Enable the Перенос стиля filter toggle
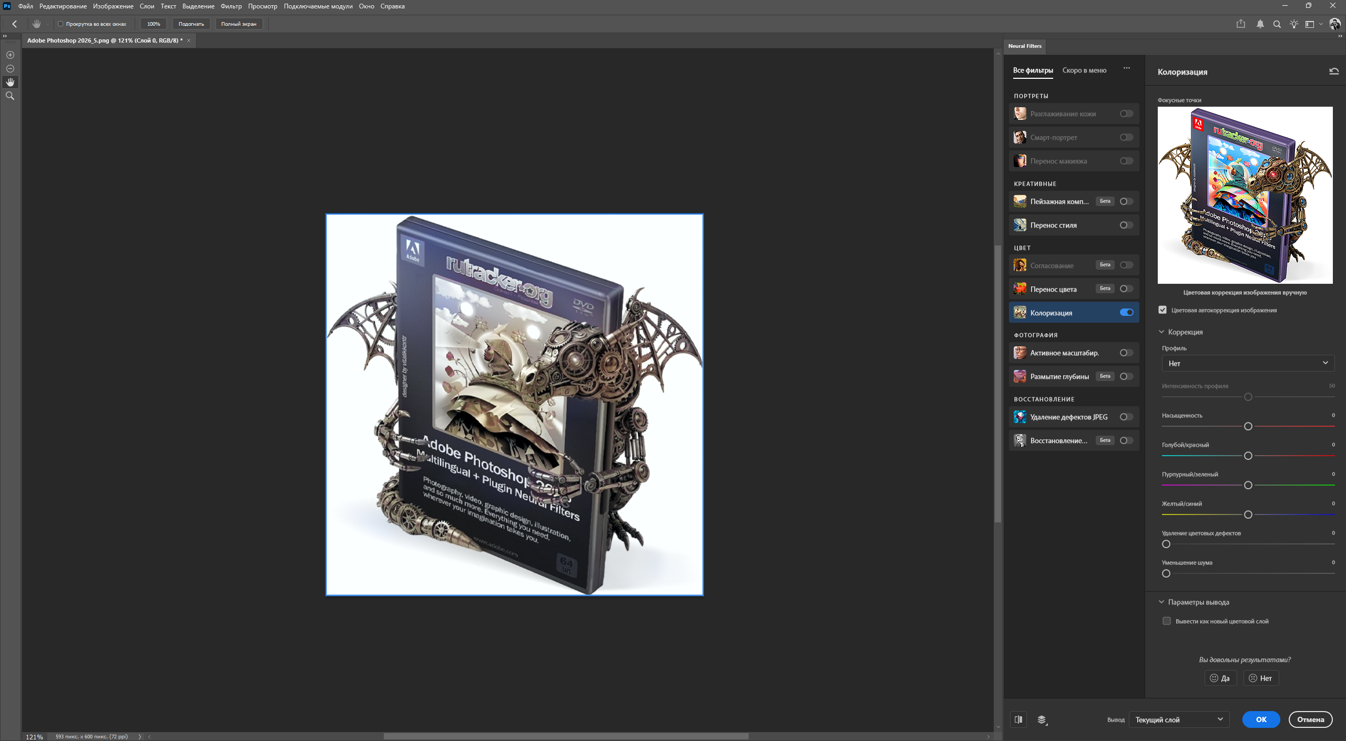This screenshot has height=741, width=1346. coord(1126,225)
